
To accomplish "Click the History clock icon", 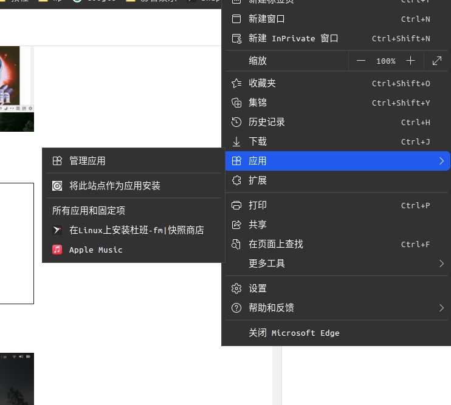I will tap(236, 122).
